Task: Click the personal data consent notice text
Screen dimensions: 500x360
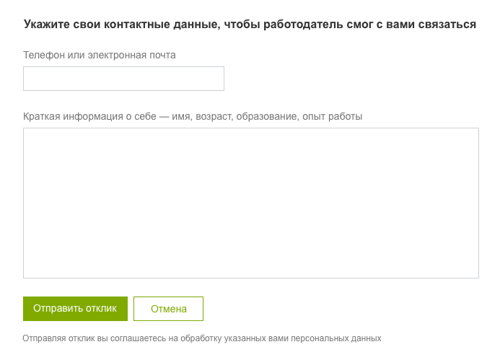Action: (x=201, y=338)
